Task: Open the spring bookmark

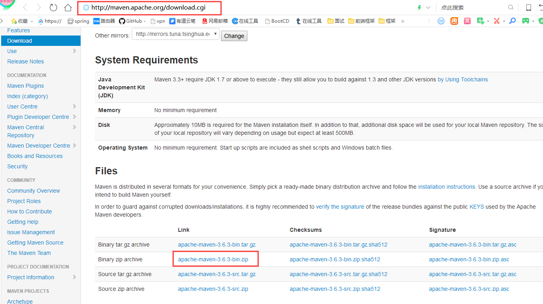Action: (x=78, y=21)
